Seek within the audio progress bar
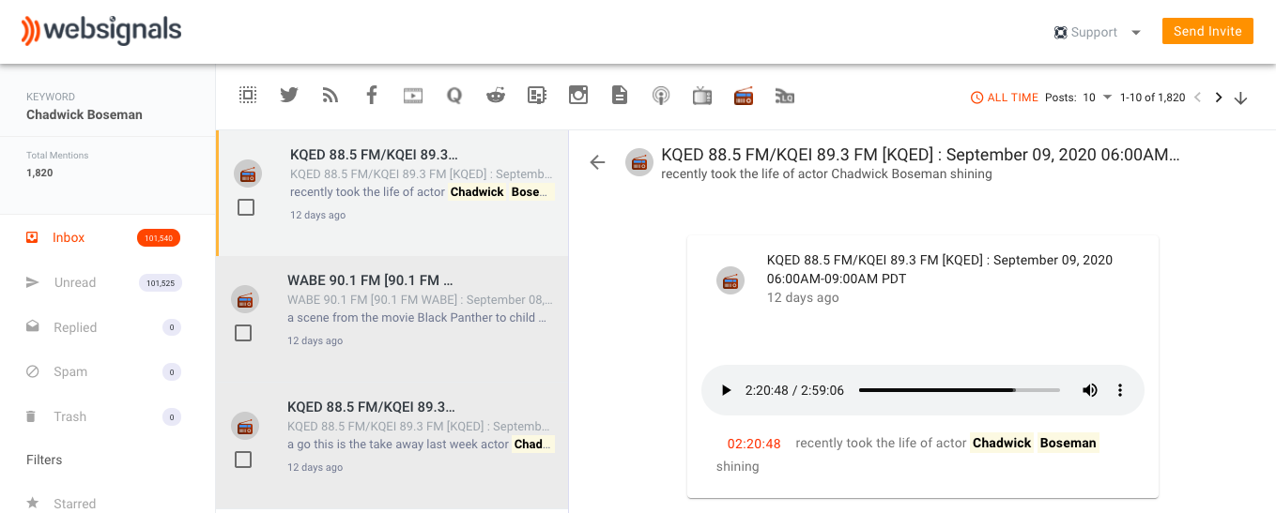This screenshot has width=1276, height=513. point(960,390)
